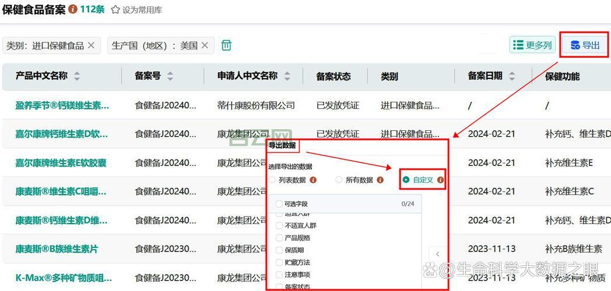Screen dimensions: 611x291
Task: Sort by 产品中文名称 column arrows
Action: coord(77,76)
